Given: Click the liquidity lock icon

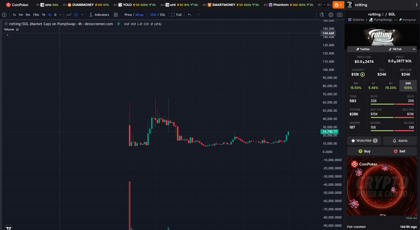Looking at the screenshot, I should click(x=363, y=75).
